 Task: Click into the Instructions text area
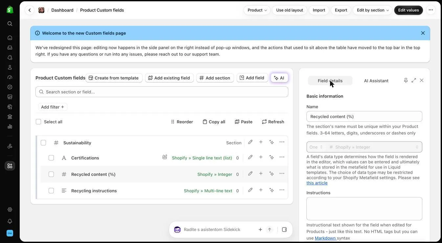(x=364, y=209)
